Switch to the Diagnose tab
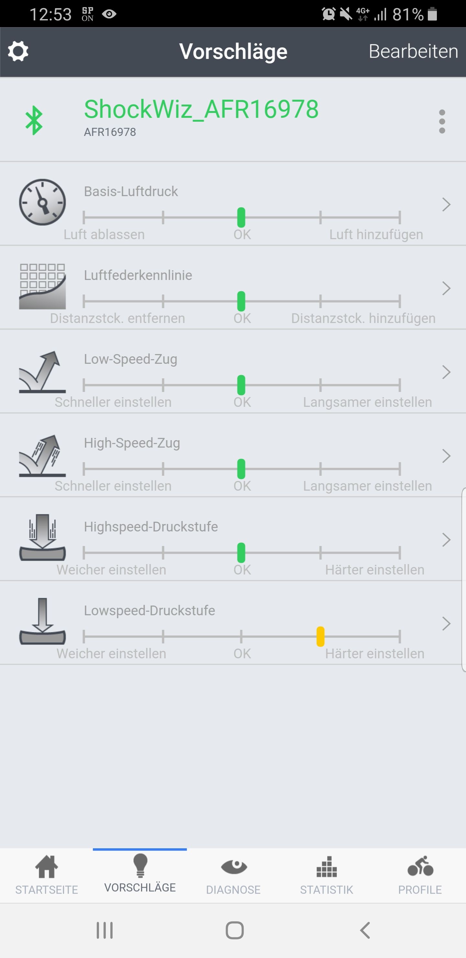 point(233,876)
